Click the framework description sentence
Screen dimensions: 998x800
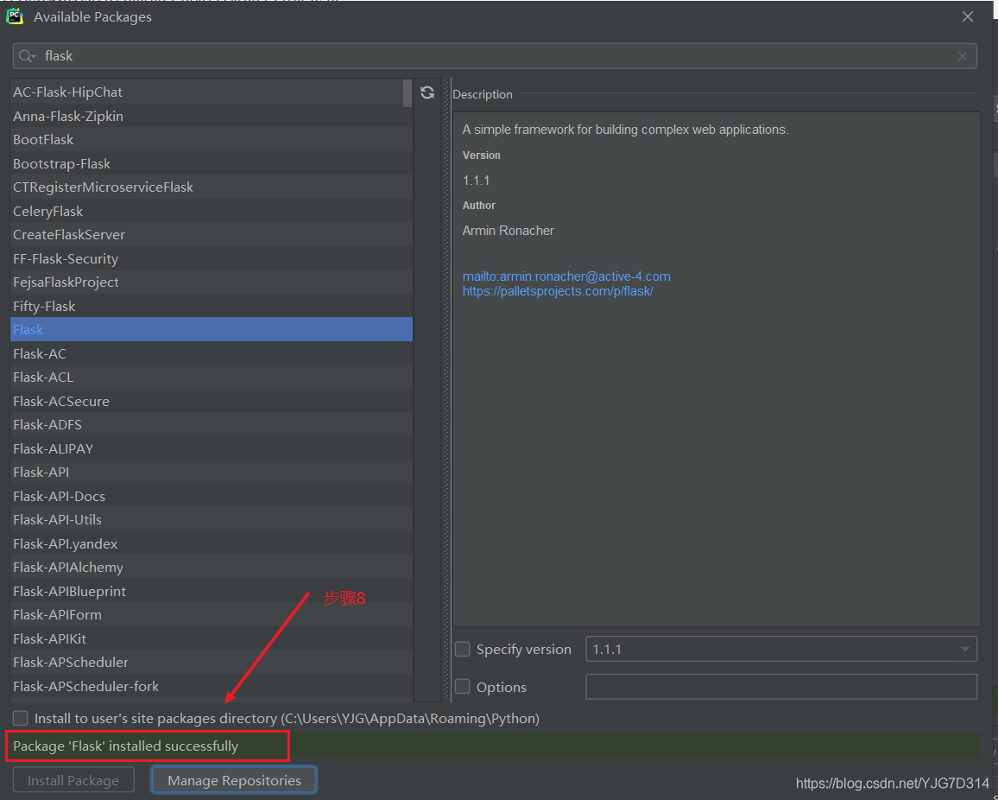pos(625,130)
